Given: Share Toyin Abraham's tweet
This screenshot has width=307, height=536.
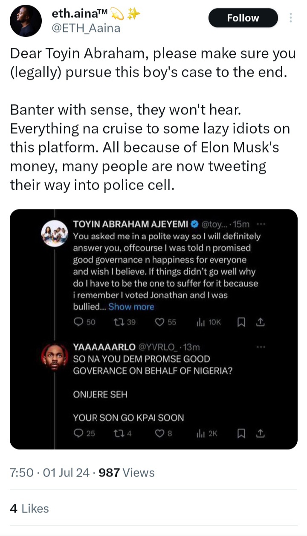Looking at the screenshot, I should [261, 322].
